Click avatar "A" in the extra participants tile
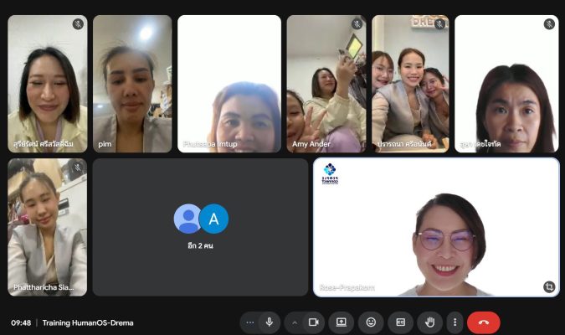Viewport: 565px width, 335px height. 214,219
